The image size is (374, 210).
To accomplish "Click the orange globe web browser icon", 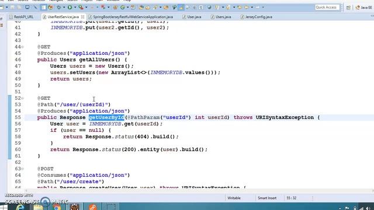I will (51, 8).
